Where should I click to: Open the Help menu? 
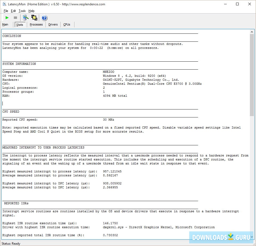(31, 11)
